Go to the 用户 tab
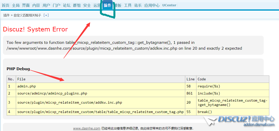 coord(46,5)
